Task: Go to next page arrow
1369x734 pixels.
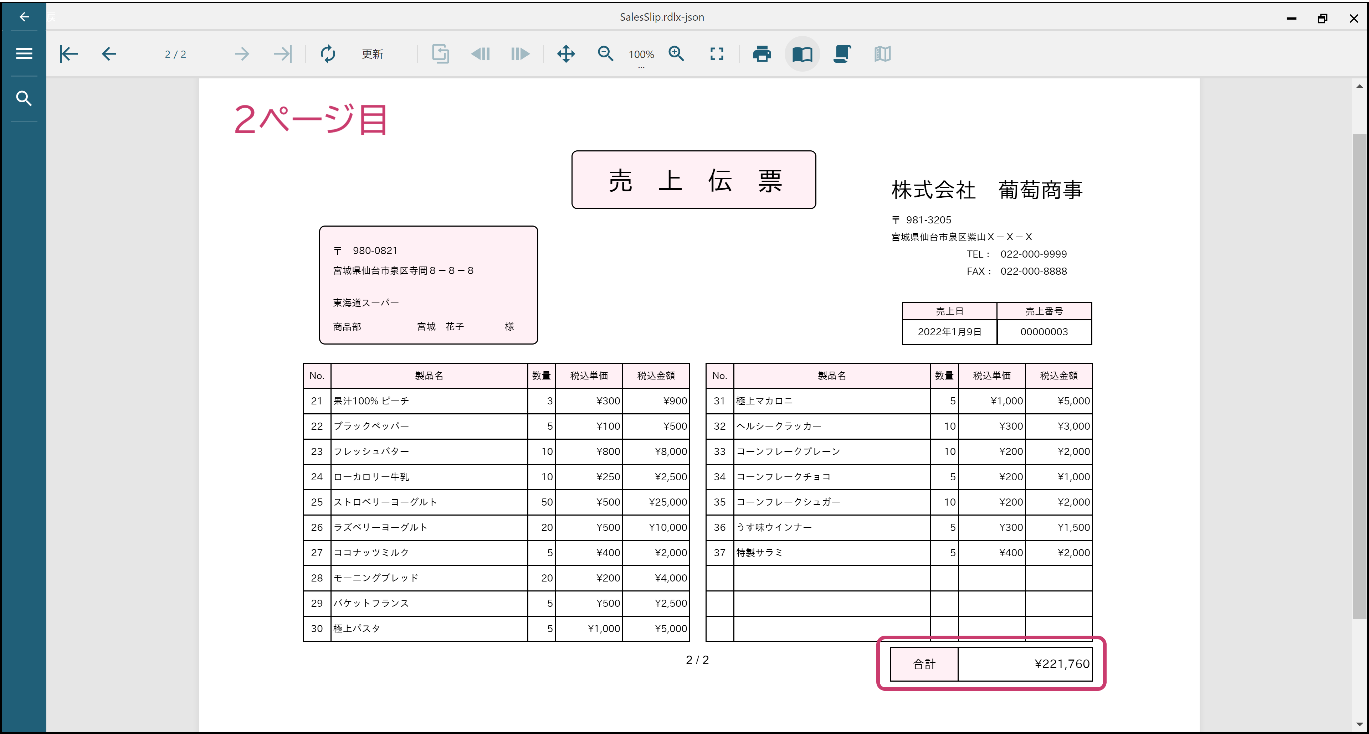Action: (242, 54)
